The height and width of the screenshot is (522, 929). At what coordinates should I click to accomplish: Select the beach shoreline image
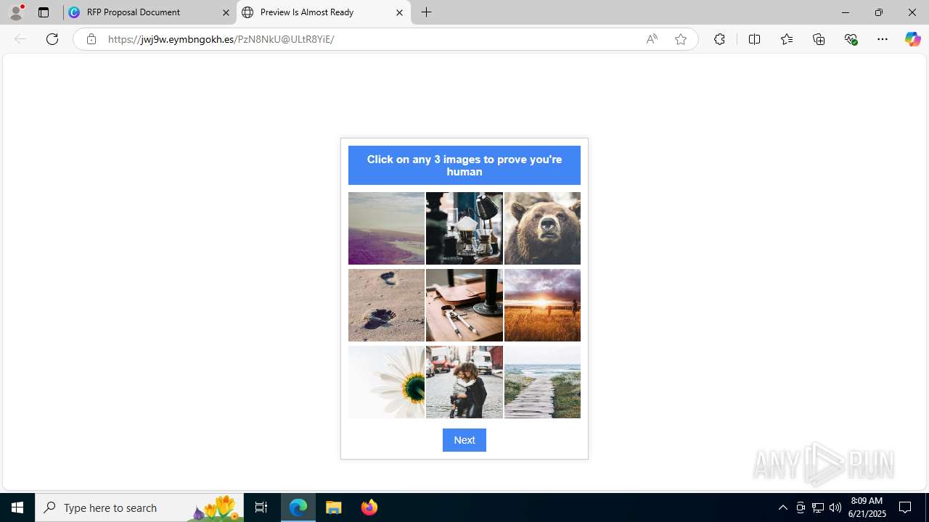(386, 228)
